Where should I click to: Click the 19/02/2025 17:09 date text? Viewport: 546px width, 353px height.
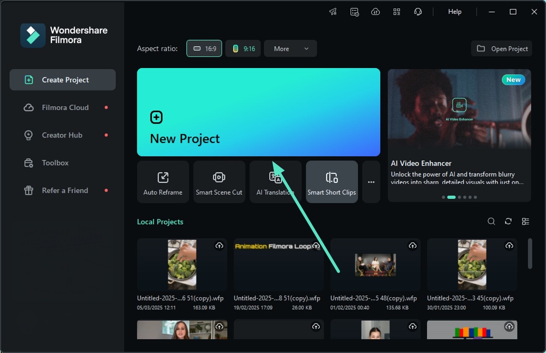(x=253, y=308)
